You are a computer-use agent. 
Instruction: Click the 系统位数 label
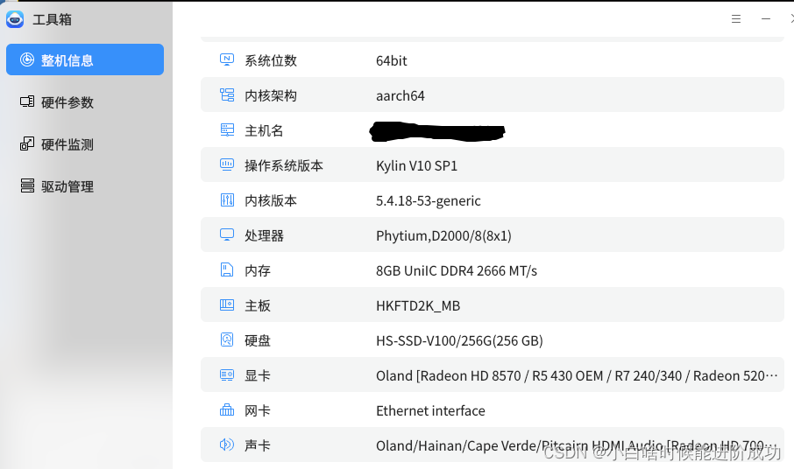(x=271, y=60)
